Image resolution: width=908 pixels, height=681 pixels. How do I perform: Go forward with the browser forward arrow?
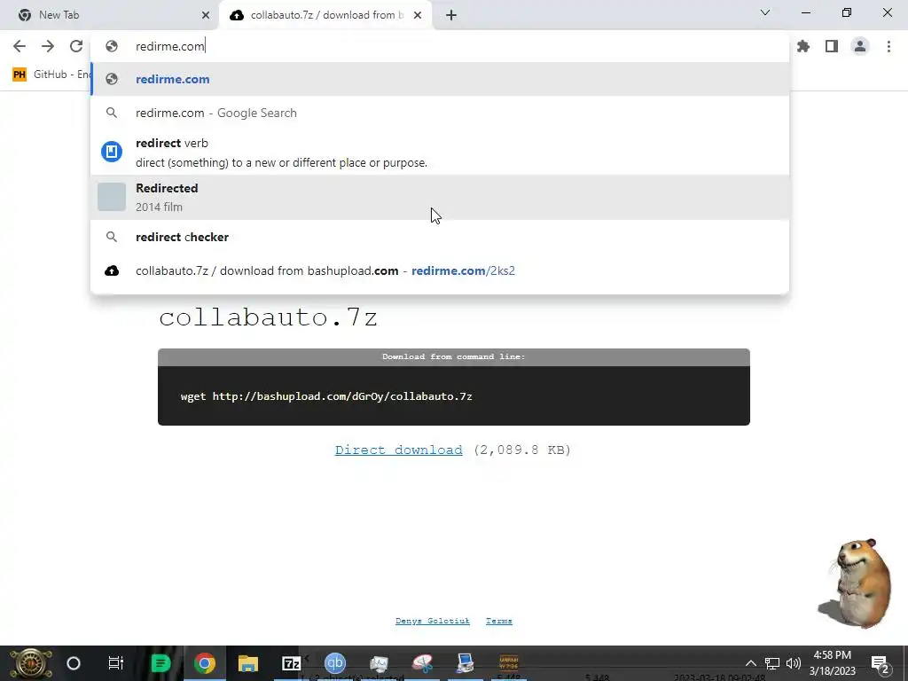tap(48, 46)
